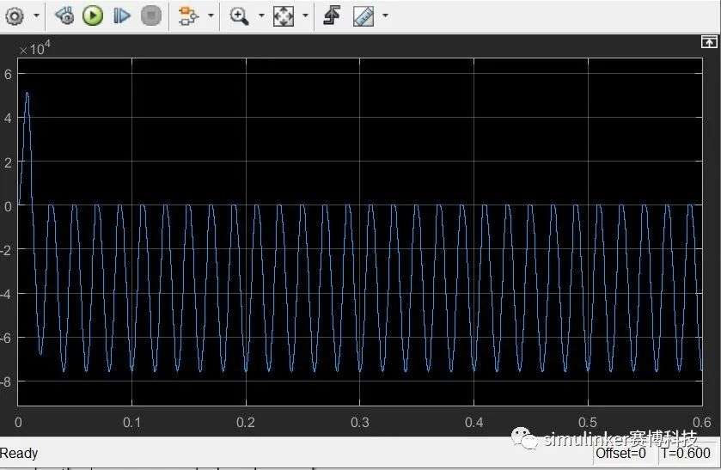The image size is (721, 470).
Task: Expand the Zoom tool dropdown arrow
Action: pyautogui.click(x=261, y=15)
